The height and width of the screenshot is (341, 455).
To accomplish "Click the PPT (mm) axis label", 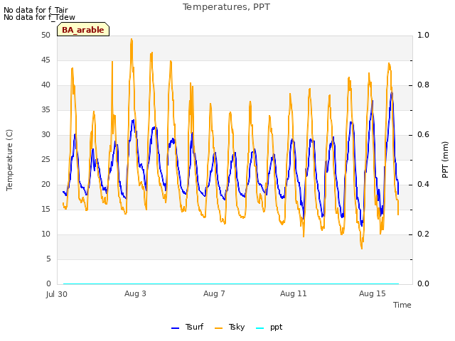I will pos(445,160).
